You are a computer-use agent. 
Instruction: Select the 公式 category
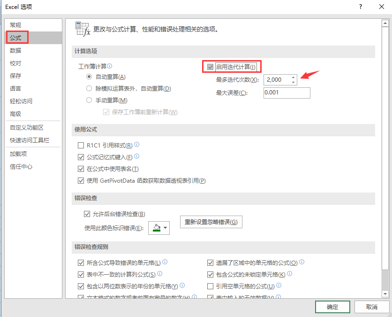33,38
